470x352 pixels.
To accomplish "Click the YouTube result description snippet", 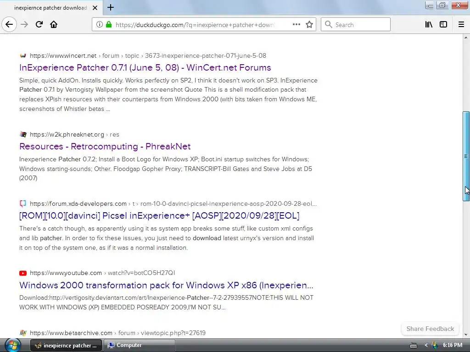I will pos(166,302).
